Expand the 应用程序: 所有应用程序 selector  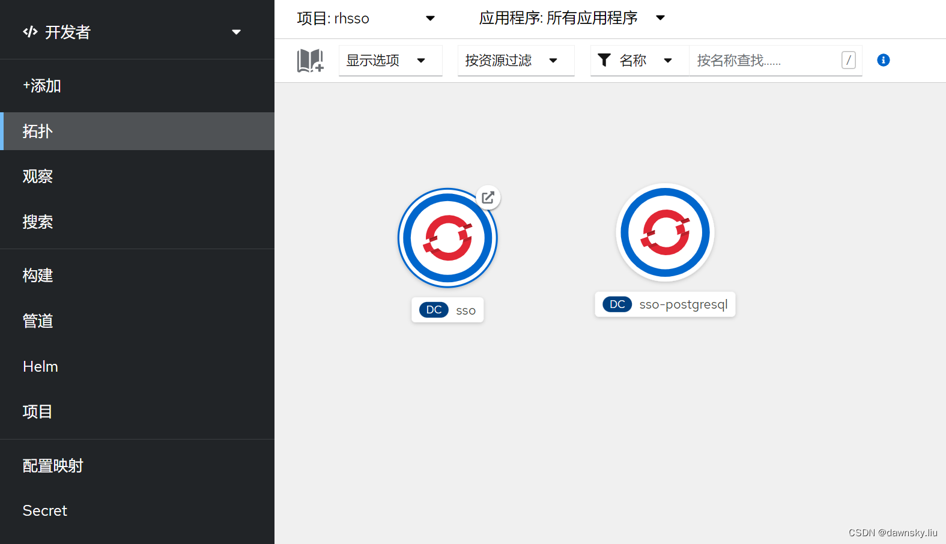pyautogui.click(x=572, y=18)
